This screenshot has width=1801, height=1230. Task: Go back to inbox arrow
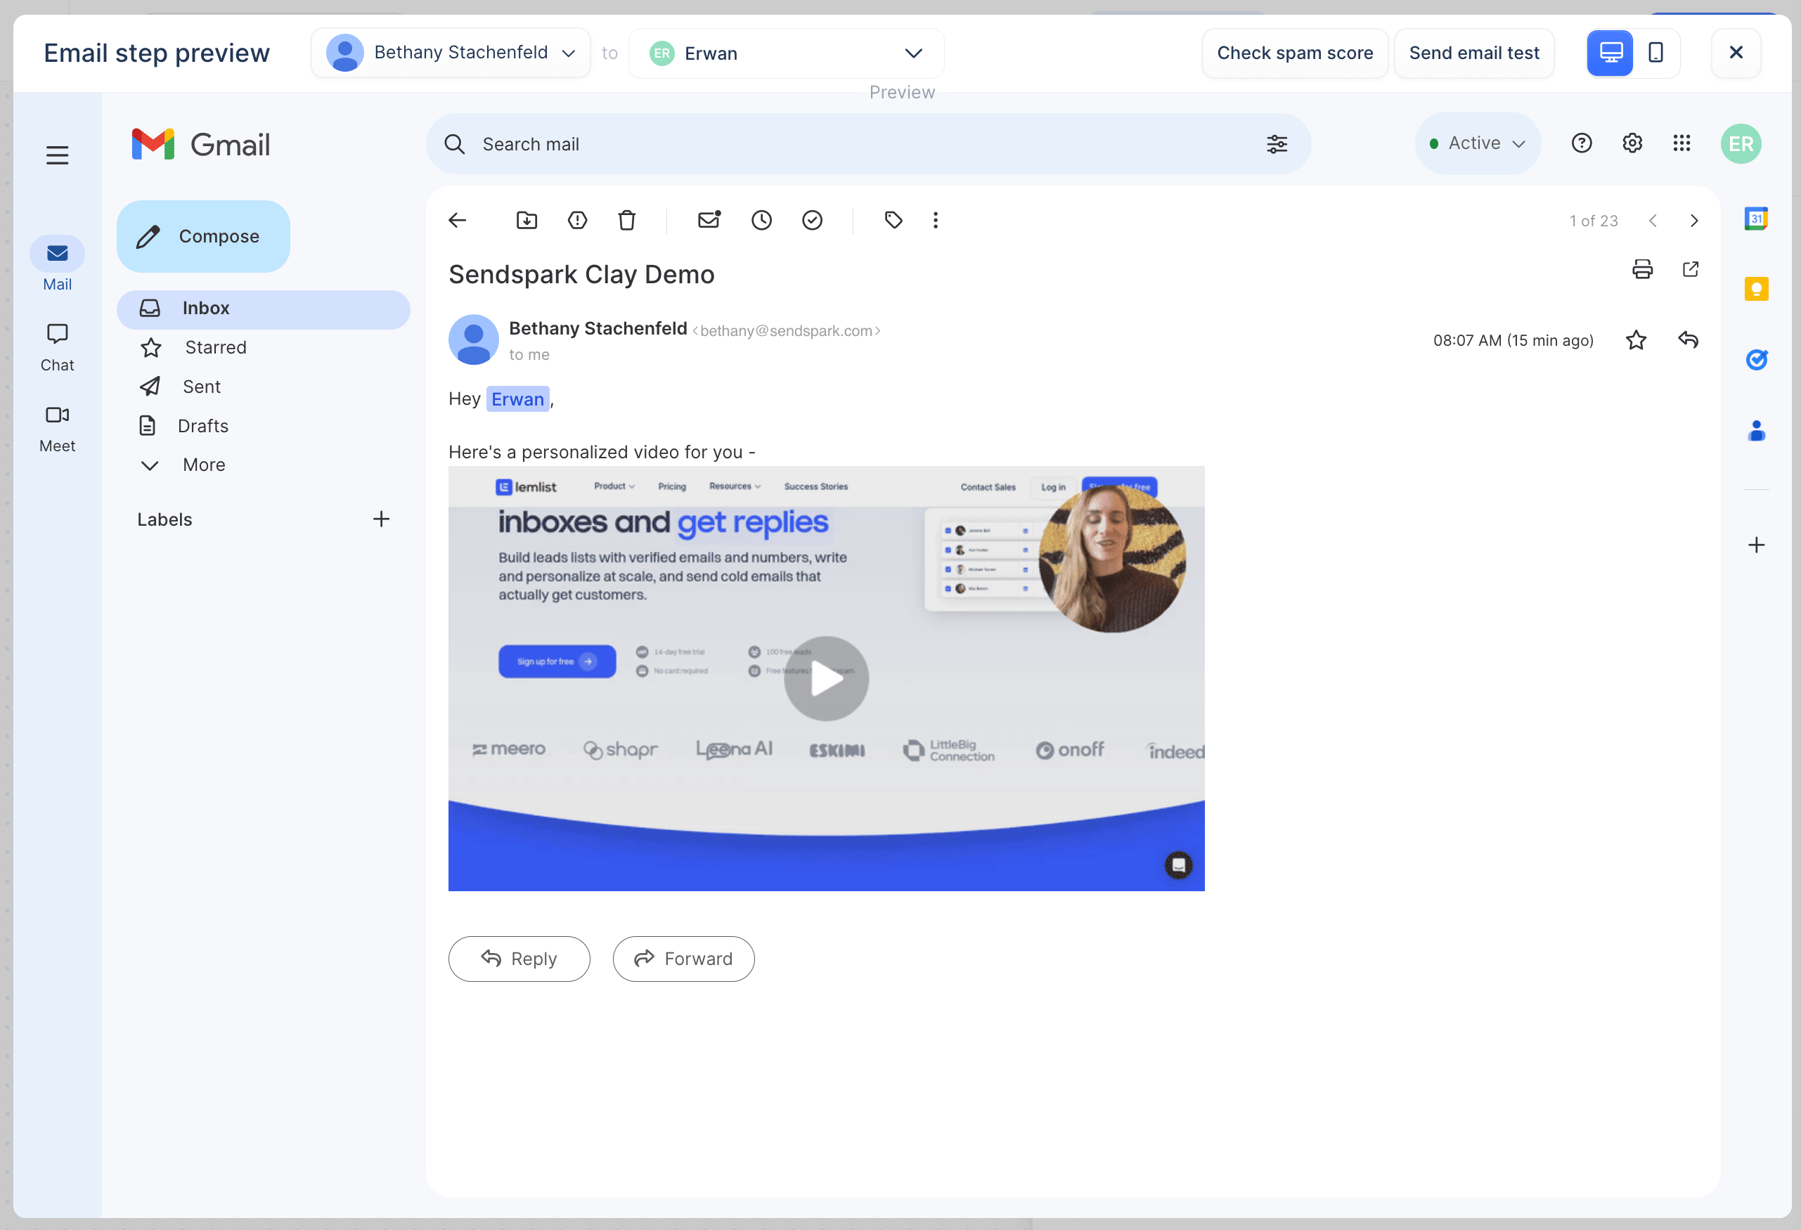(457, 220)
